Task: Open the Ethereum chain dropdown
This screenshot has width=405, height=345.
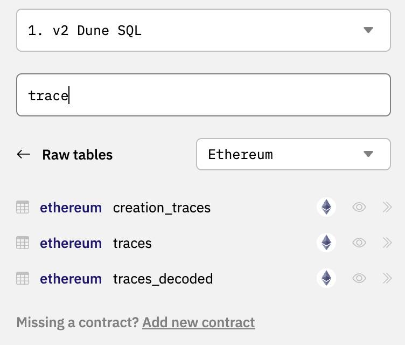Action: click(x=294, y=154)
